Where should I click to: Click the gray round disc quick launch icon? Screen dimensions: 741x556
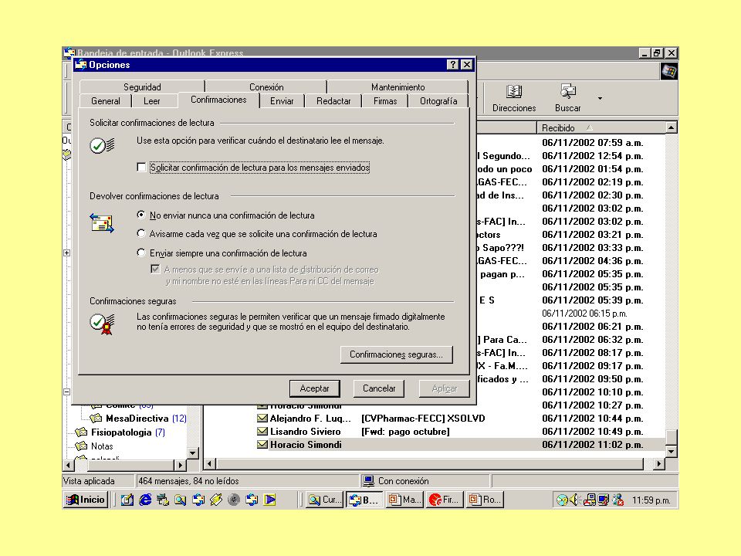pyautogui.click(x=233, y=500)
